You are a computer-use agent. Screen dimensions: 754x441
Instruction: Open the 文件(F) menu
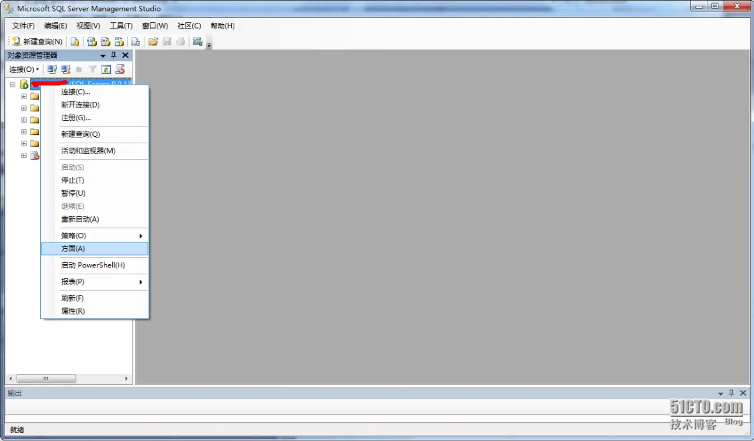click(23, 26)
